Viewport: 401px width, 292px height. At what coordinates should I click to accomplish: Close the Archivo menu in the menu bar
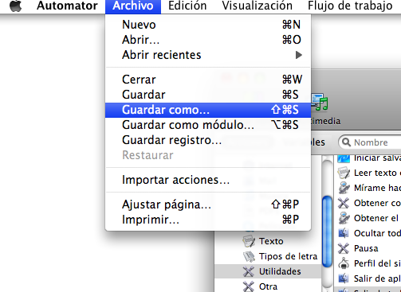click(133, 6)
